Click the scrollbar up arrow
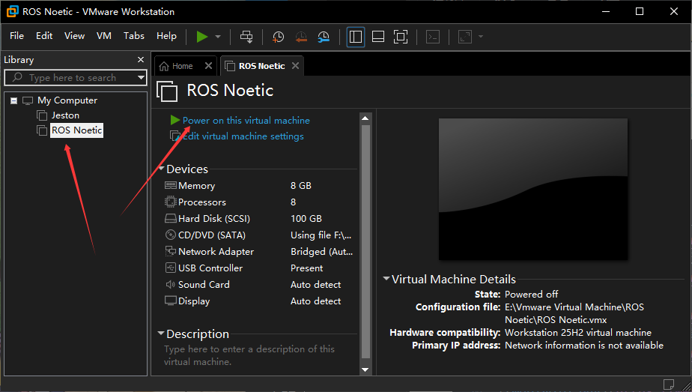The image size is (692, 392). point(365,118)
